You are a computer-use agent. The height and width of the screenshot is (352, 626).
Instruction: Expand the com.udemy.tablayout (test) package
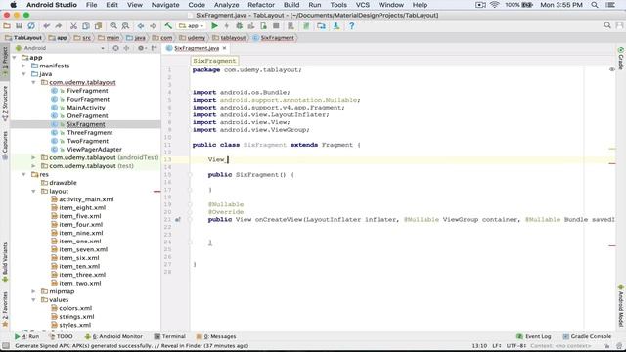pos(33,166)
